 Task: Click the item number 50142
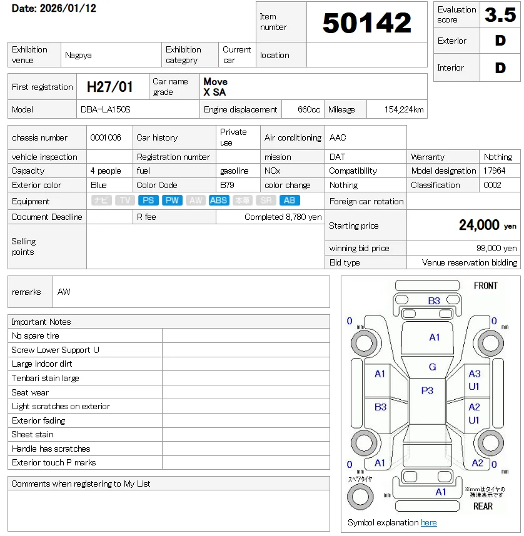click(x=366, y=23)
